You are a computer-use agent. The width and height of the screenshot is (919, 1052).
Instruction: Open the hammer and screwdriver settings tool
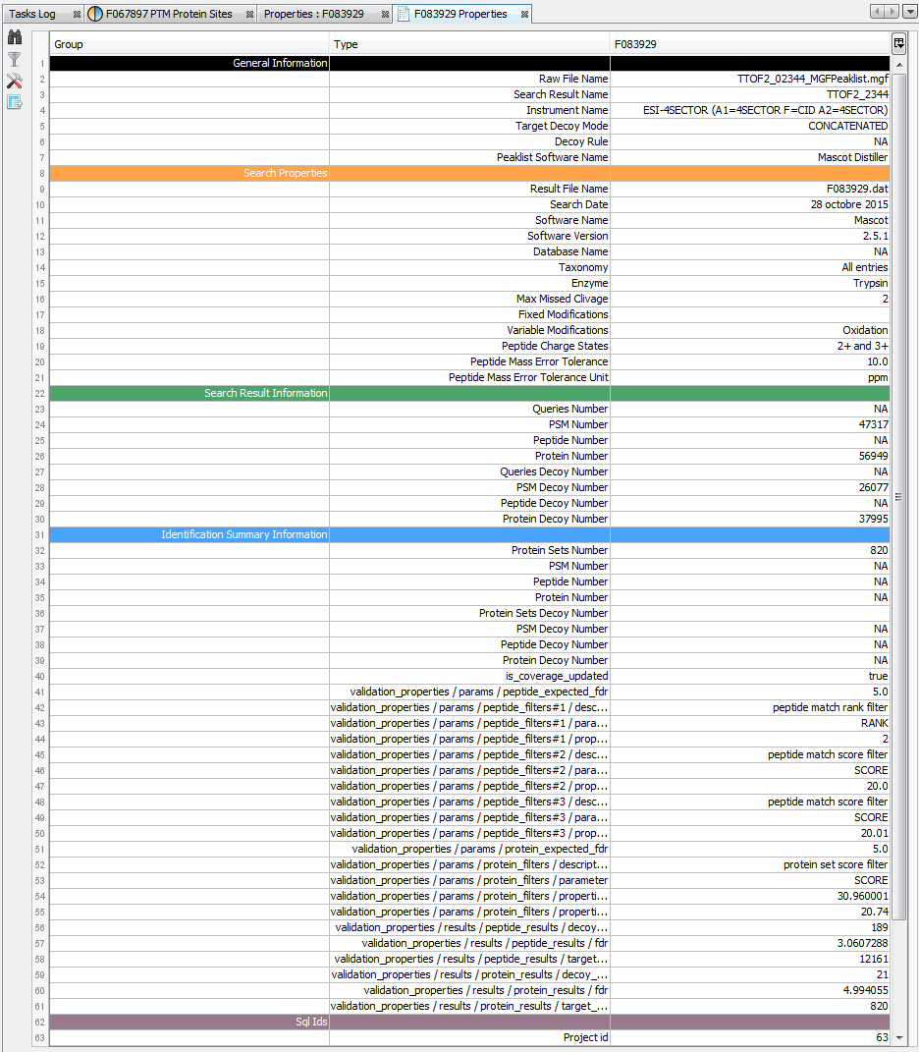[x=14, y=82]
